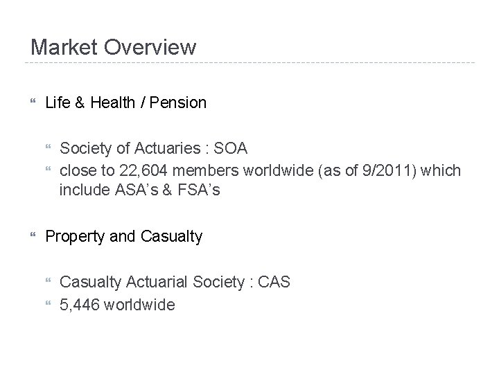The width and height of the screenshot is (499, 374).
Task: Click the '5,446 worldwide' text
Action: click(x=117, y=303)
